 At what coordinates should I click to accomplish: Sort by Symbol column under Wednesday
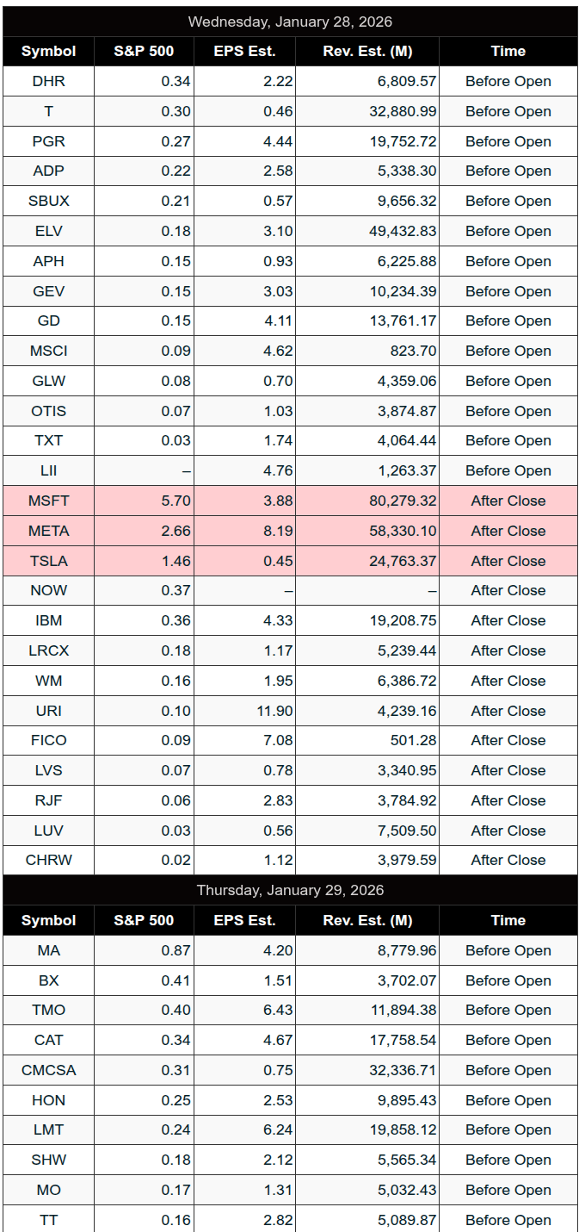pyautogui.click(x=48, y=51)
